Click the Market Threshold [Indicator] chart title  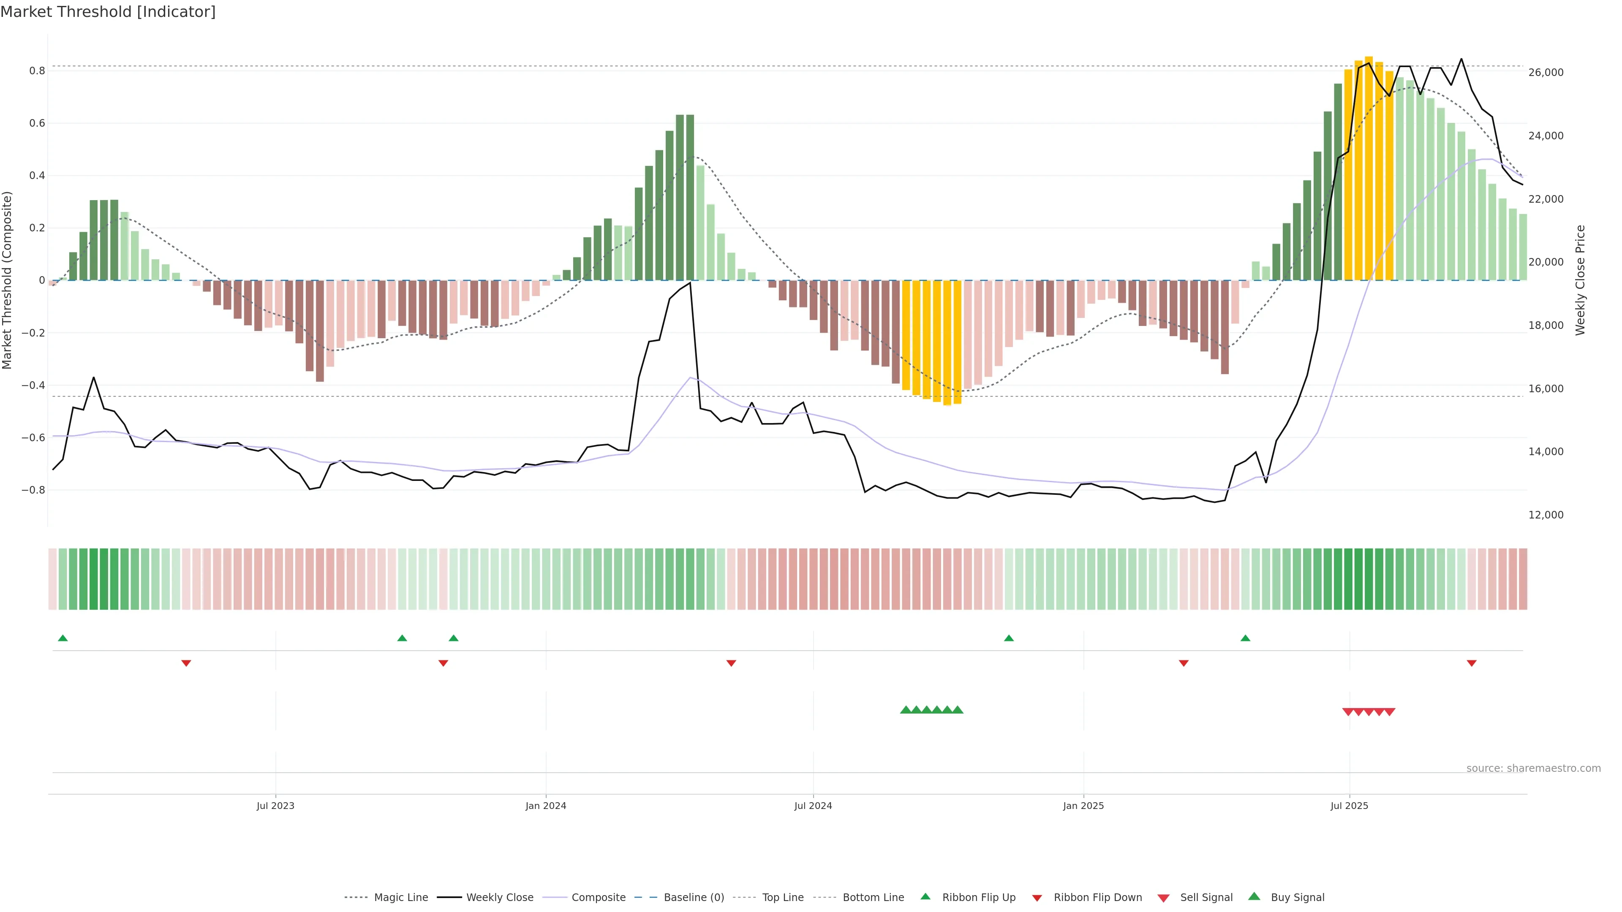108,12
